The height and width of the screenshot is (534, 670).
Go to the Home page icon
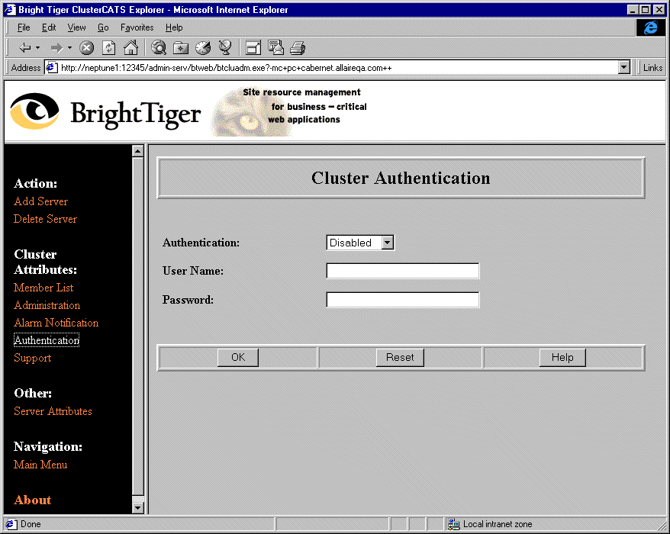click(x=130, y=48)
